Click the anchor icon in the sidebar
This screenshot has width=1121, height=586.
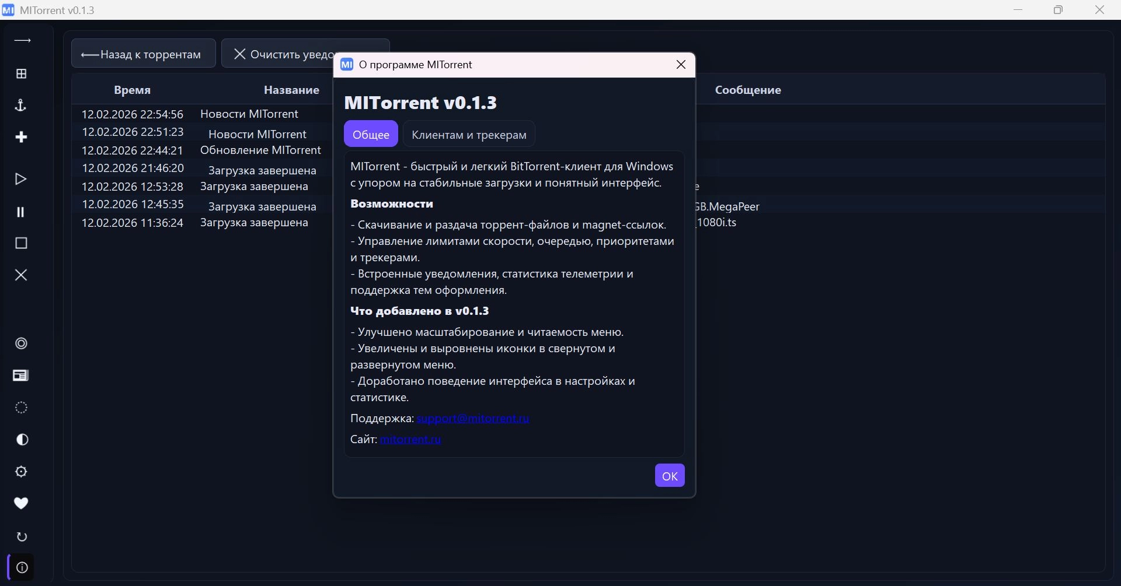(21, 106)
